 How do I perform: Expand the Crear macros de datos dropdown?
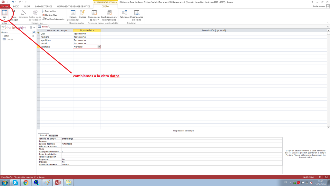coord(94,16)
